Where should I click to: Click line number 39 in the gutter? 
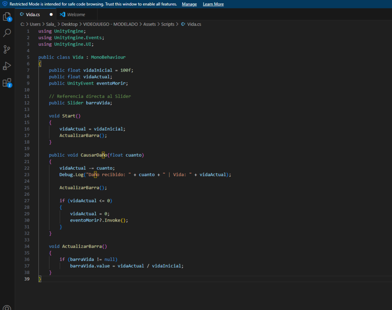[27, 279]
